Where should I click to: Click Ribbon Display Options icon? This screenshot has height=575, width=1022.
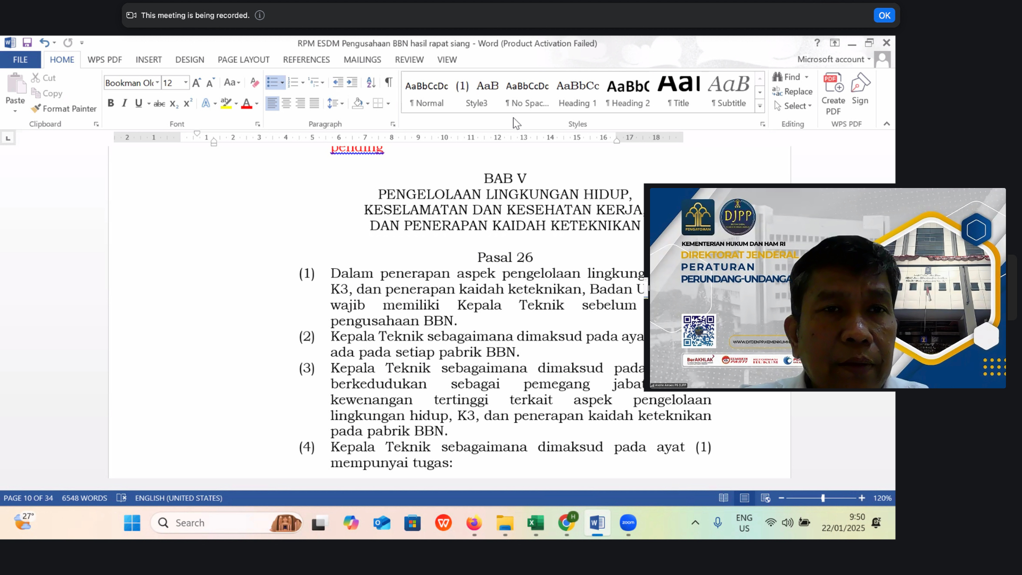click(x=835, y=43)
